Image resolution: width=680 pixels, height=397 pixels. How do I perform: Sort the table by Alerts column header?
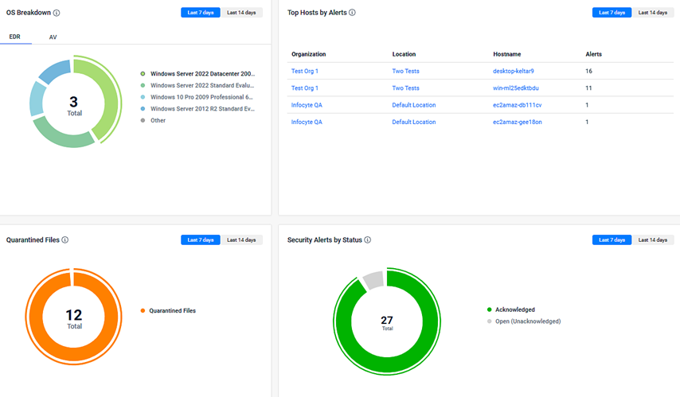pos(593,54)
